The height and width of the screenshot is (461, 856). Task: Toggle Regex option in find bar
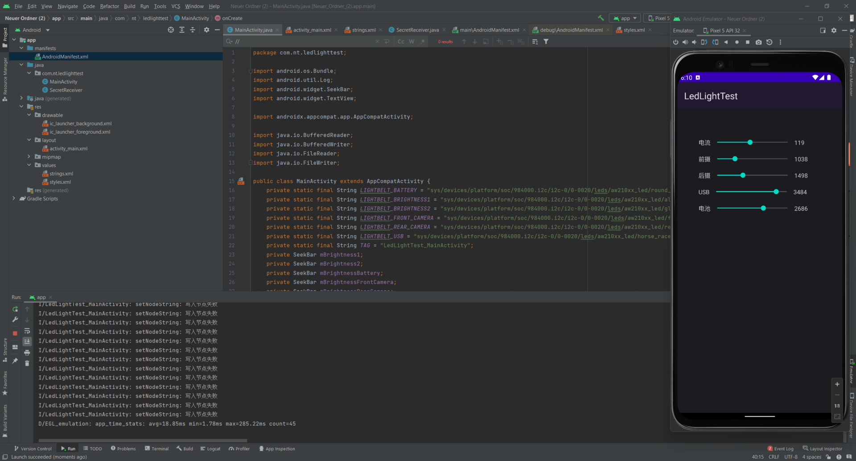tap(422, 41)
